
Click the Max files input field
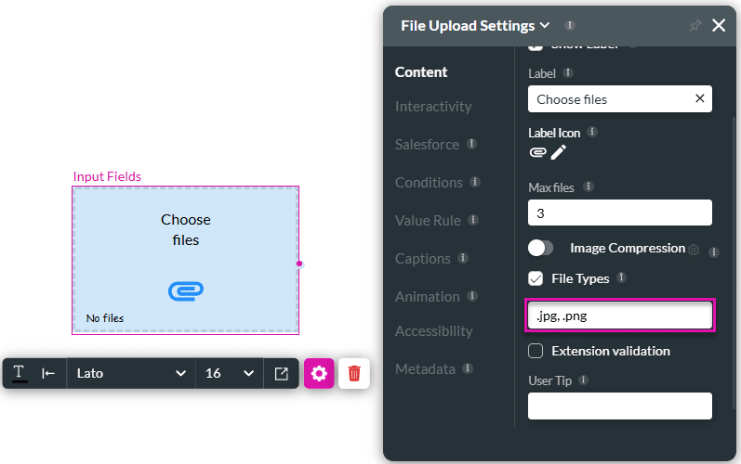[x=620, y=213]
